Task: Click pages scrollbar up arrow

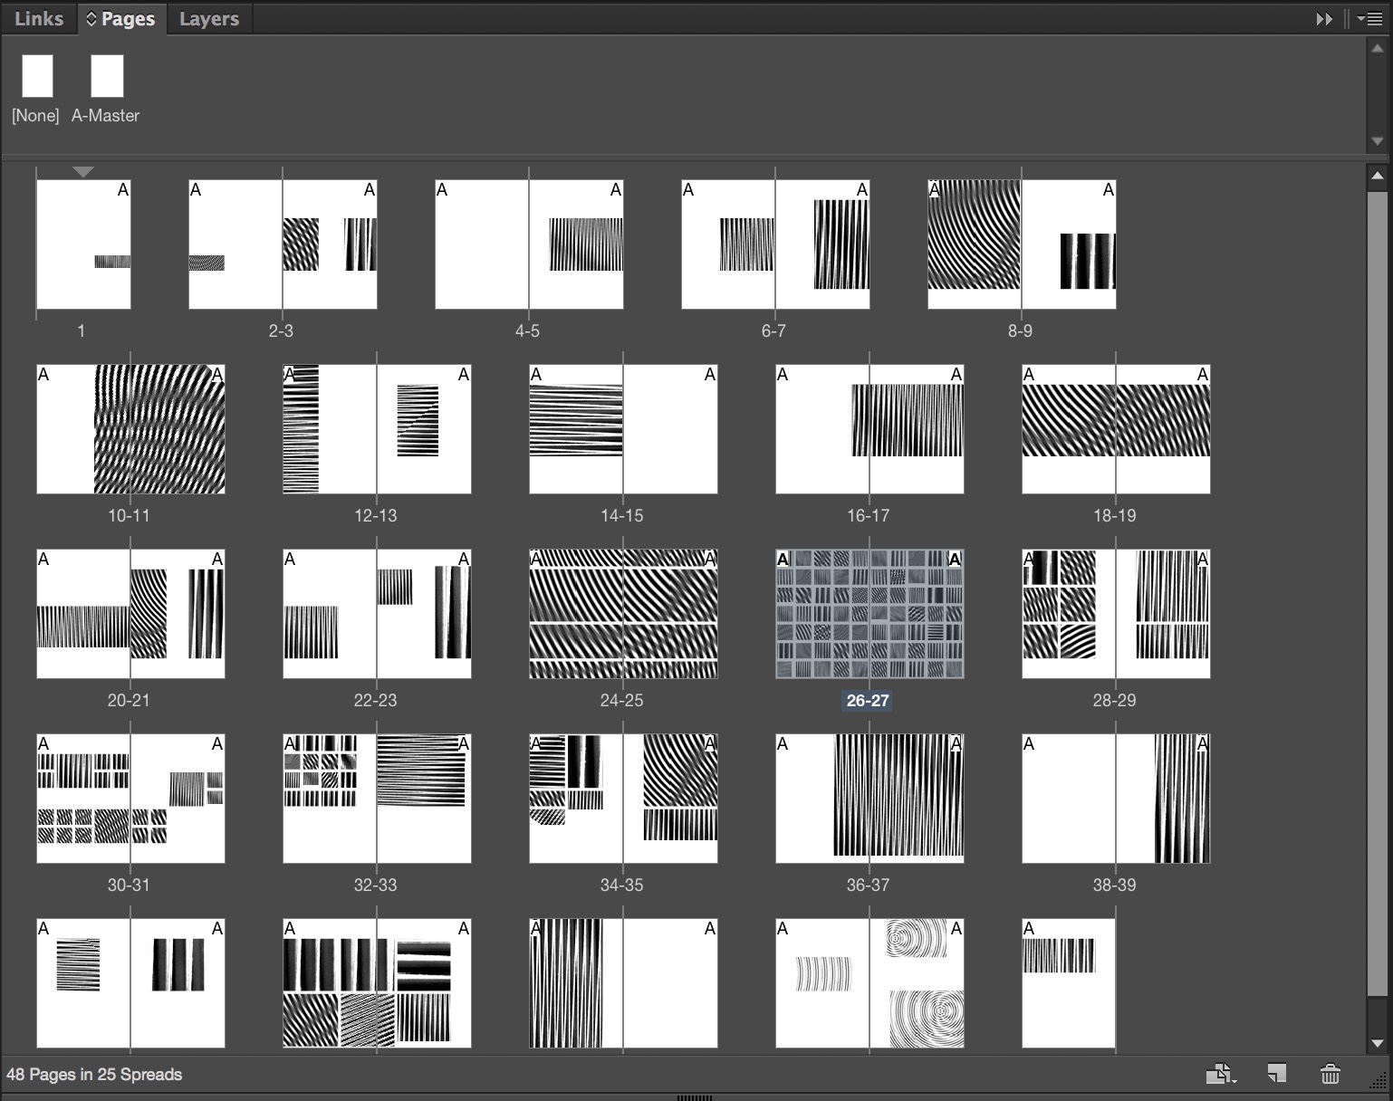Action: click(1378, 176)
